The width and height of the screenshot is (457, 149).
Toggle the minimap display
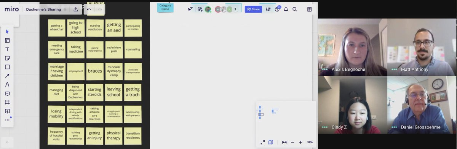[271, 142]
